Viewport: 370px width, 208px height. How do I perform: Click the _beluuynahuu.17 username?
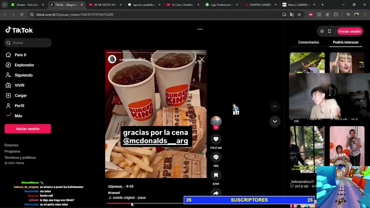tap(302, 182)
